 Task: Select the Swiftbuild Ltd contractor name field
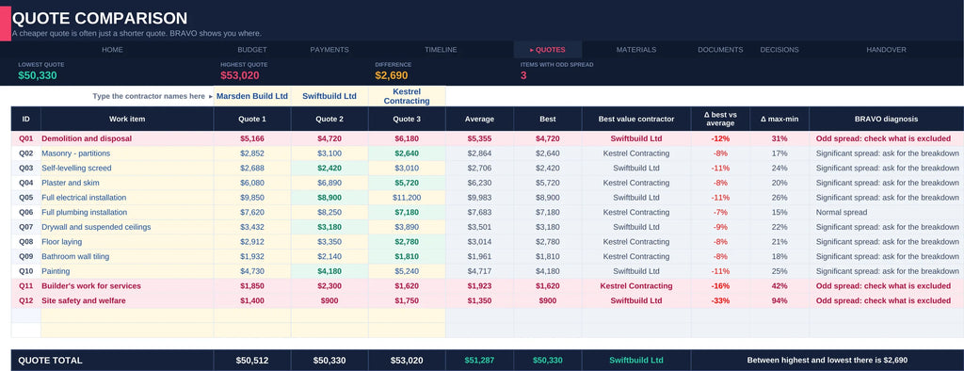(x=329, y=96)
